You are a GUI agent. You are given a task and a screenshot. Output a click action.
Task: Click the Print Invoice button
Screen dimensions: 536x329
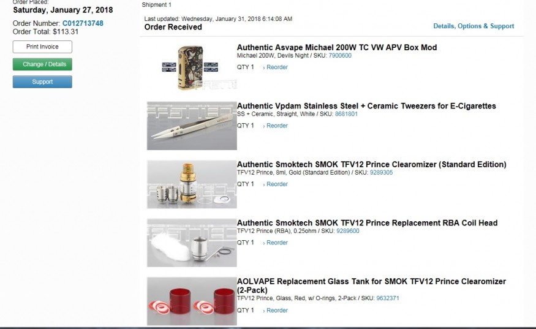pos(42,47)
